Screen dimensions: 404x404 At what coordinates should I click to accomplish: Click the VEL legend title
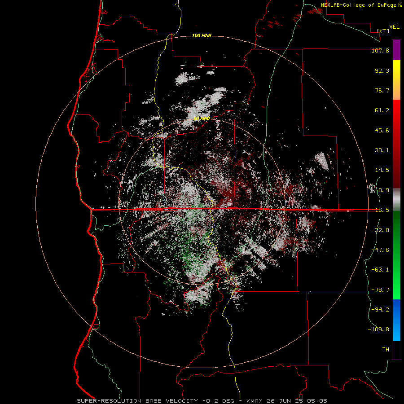(x=394, y=27)
